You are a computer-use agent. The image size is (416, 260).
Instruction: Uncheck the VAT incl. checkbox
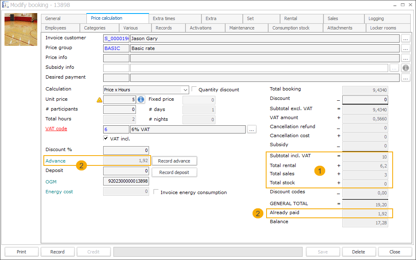[106, 138]
